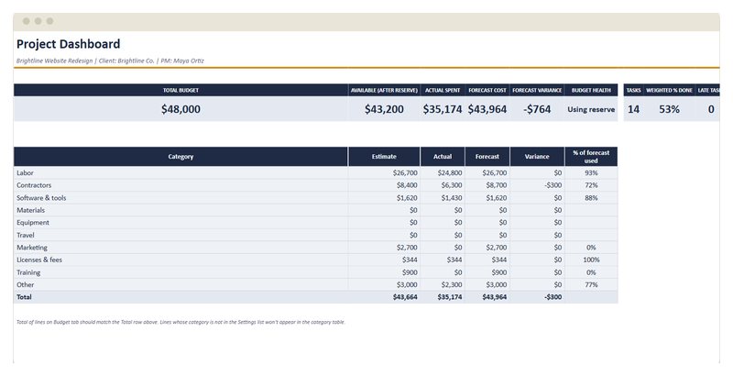Click the Forecast column header

[487, 157]
